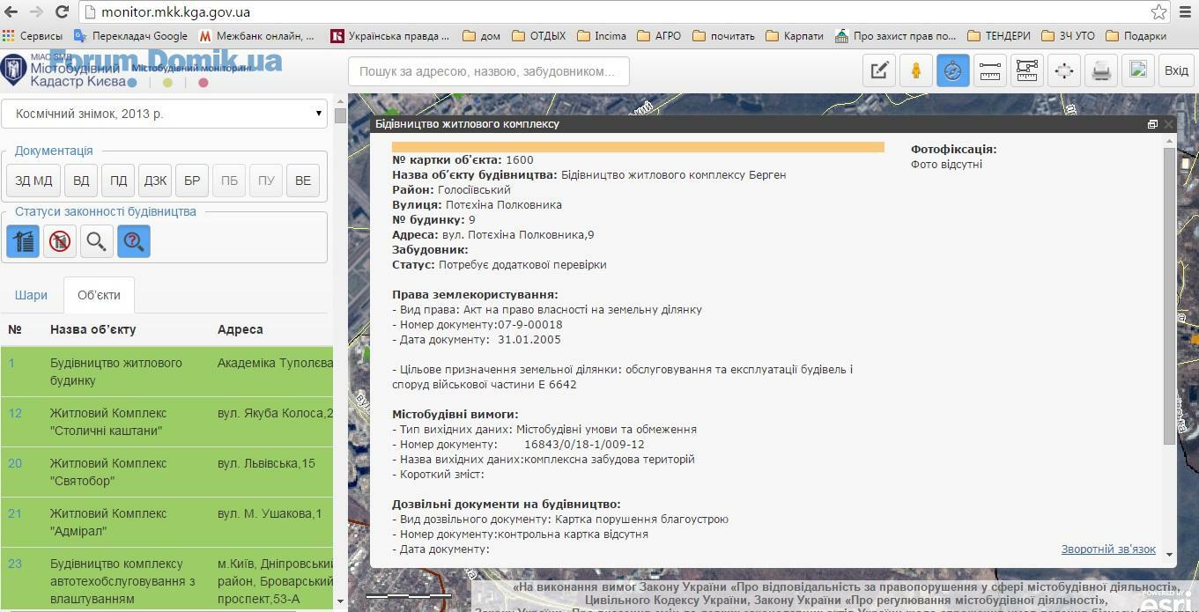Click the popup scrollbar down arrow

[x=1170, y=554]
